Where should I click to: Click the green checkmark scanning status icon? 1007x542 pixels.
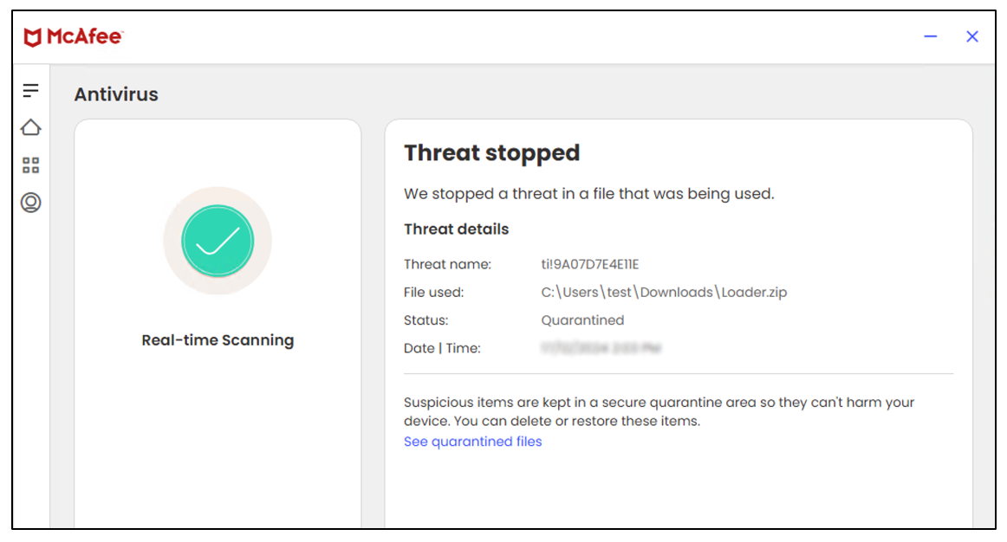click(x=218, y=241)
